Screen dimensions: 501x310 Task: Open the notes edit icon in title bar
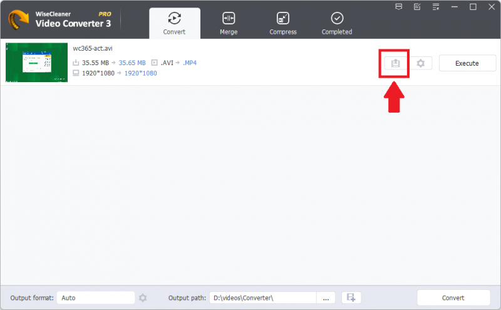click(x=417, y=7)
